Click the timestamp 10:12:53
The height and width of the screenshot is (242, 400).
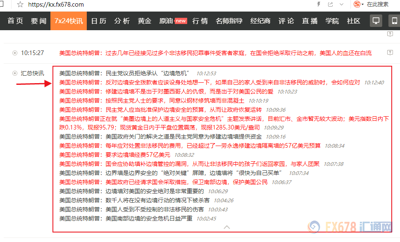[x=206, y=74]
